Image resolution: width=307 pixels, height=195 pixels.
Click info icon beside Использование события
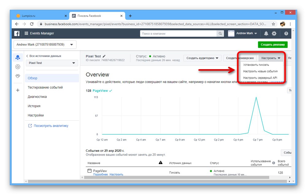(x=274, y=163)
